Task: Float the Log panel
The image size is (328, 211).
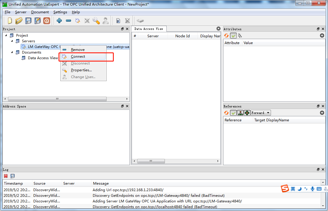Action: point(318,170)
